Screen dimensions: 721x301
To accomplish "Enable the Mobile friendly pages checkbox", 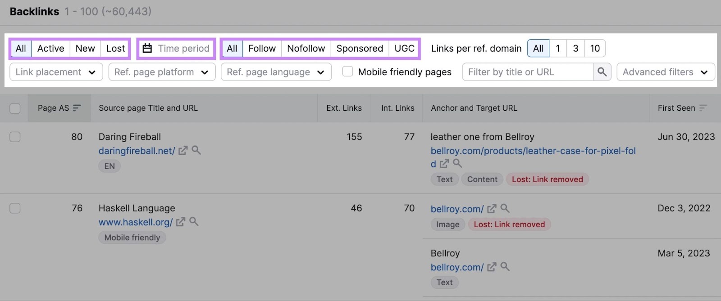I will click(x=347, y=72).
